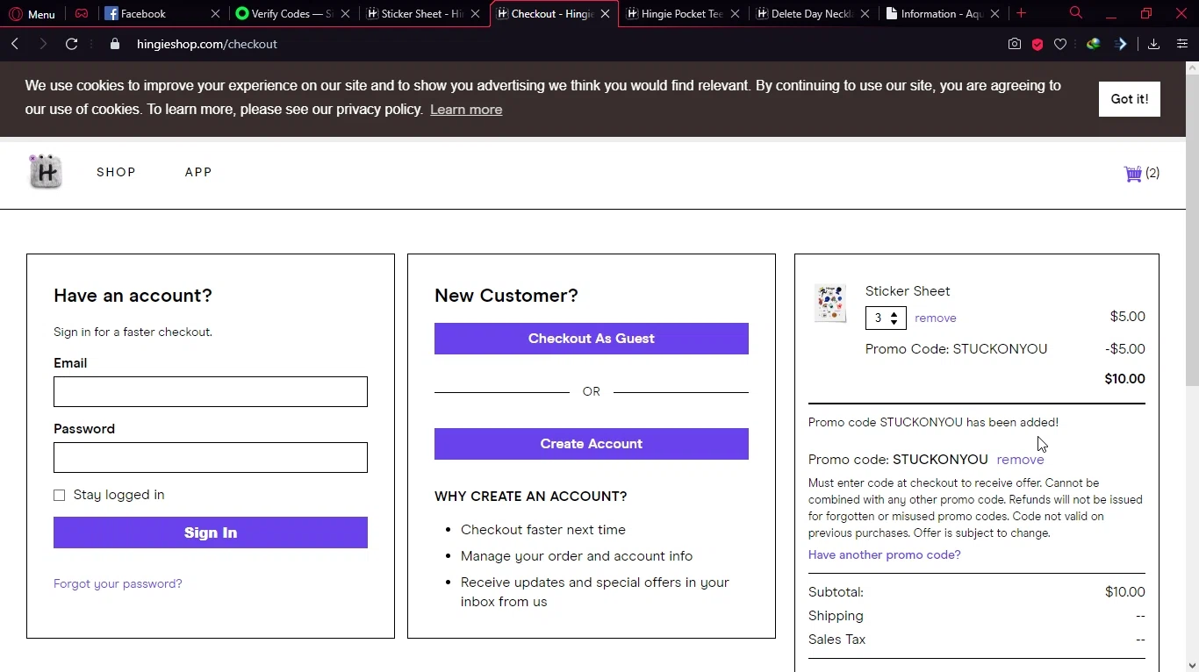Add page to bookmarks with heart icon
This screenshot has height=672, width=1199.
[1060, 44]
